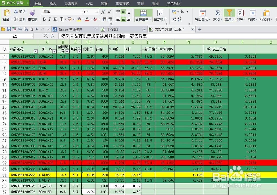Toggle Merge and Center (合并居中)
The width and height of the screenshot is (277, 195).
pos(143,16)
